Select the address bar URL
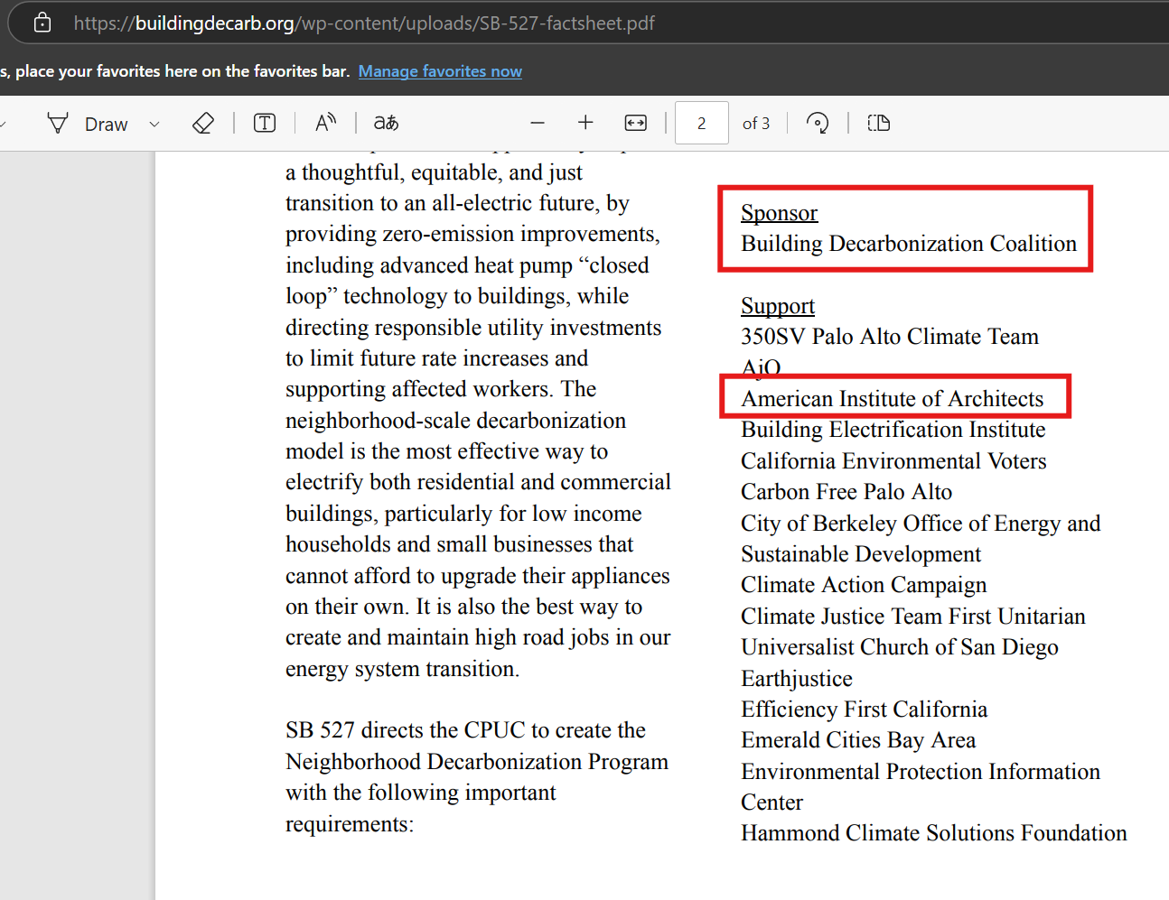The height and width of the screenshot is (900, 1169). point(364,23)
